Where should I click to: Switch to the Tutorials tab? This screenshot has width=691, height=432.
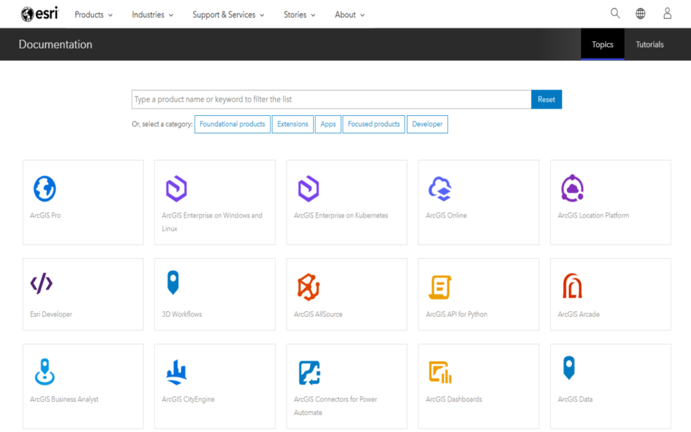coord(649,44)
